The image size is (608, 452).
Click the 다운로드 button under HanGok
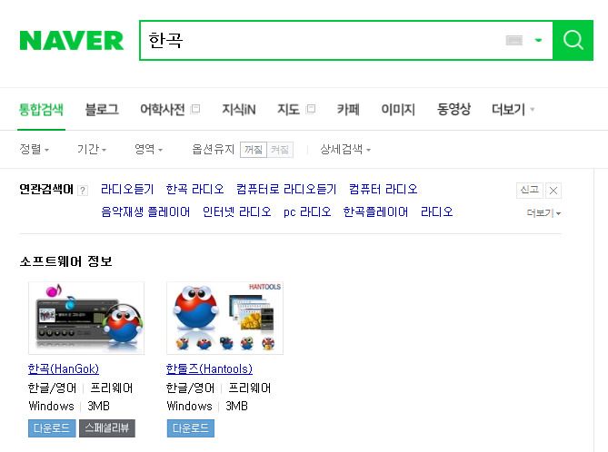tap(52, 428)
